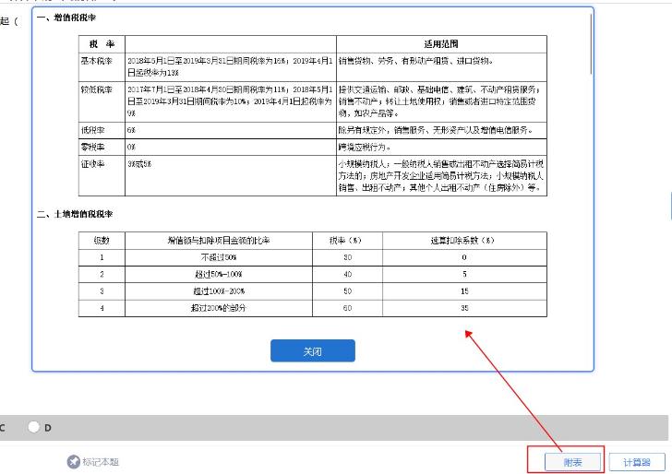This screenshot has height=474, width=672.
Task: Click the blue 关闭 button
Action: coord(312,350)
